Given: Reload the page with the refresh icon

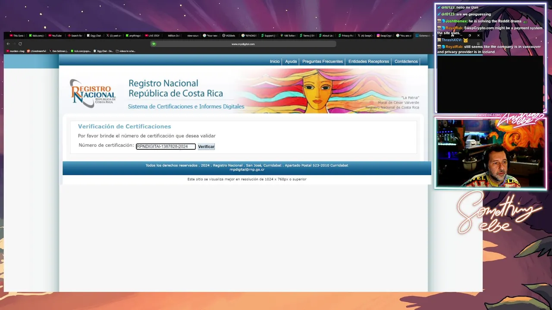Looking at the screenshot, I should (20, 44).
